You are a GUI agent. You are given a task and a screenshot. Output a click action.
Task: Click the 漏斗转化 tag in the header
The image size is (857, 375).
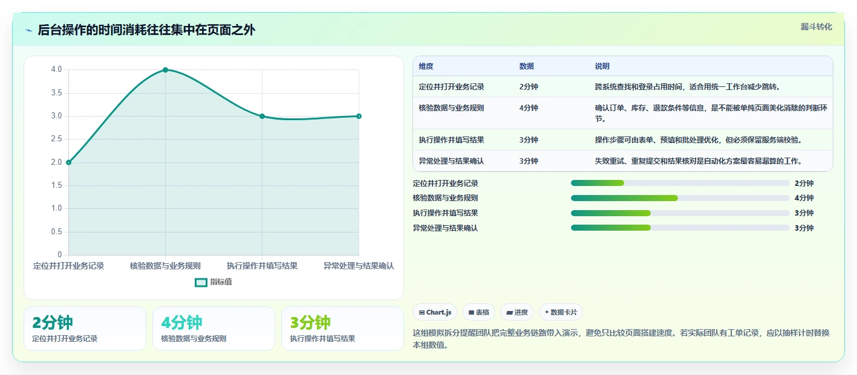pyautogui.click(x=816, y=27)
